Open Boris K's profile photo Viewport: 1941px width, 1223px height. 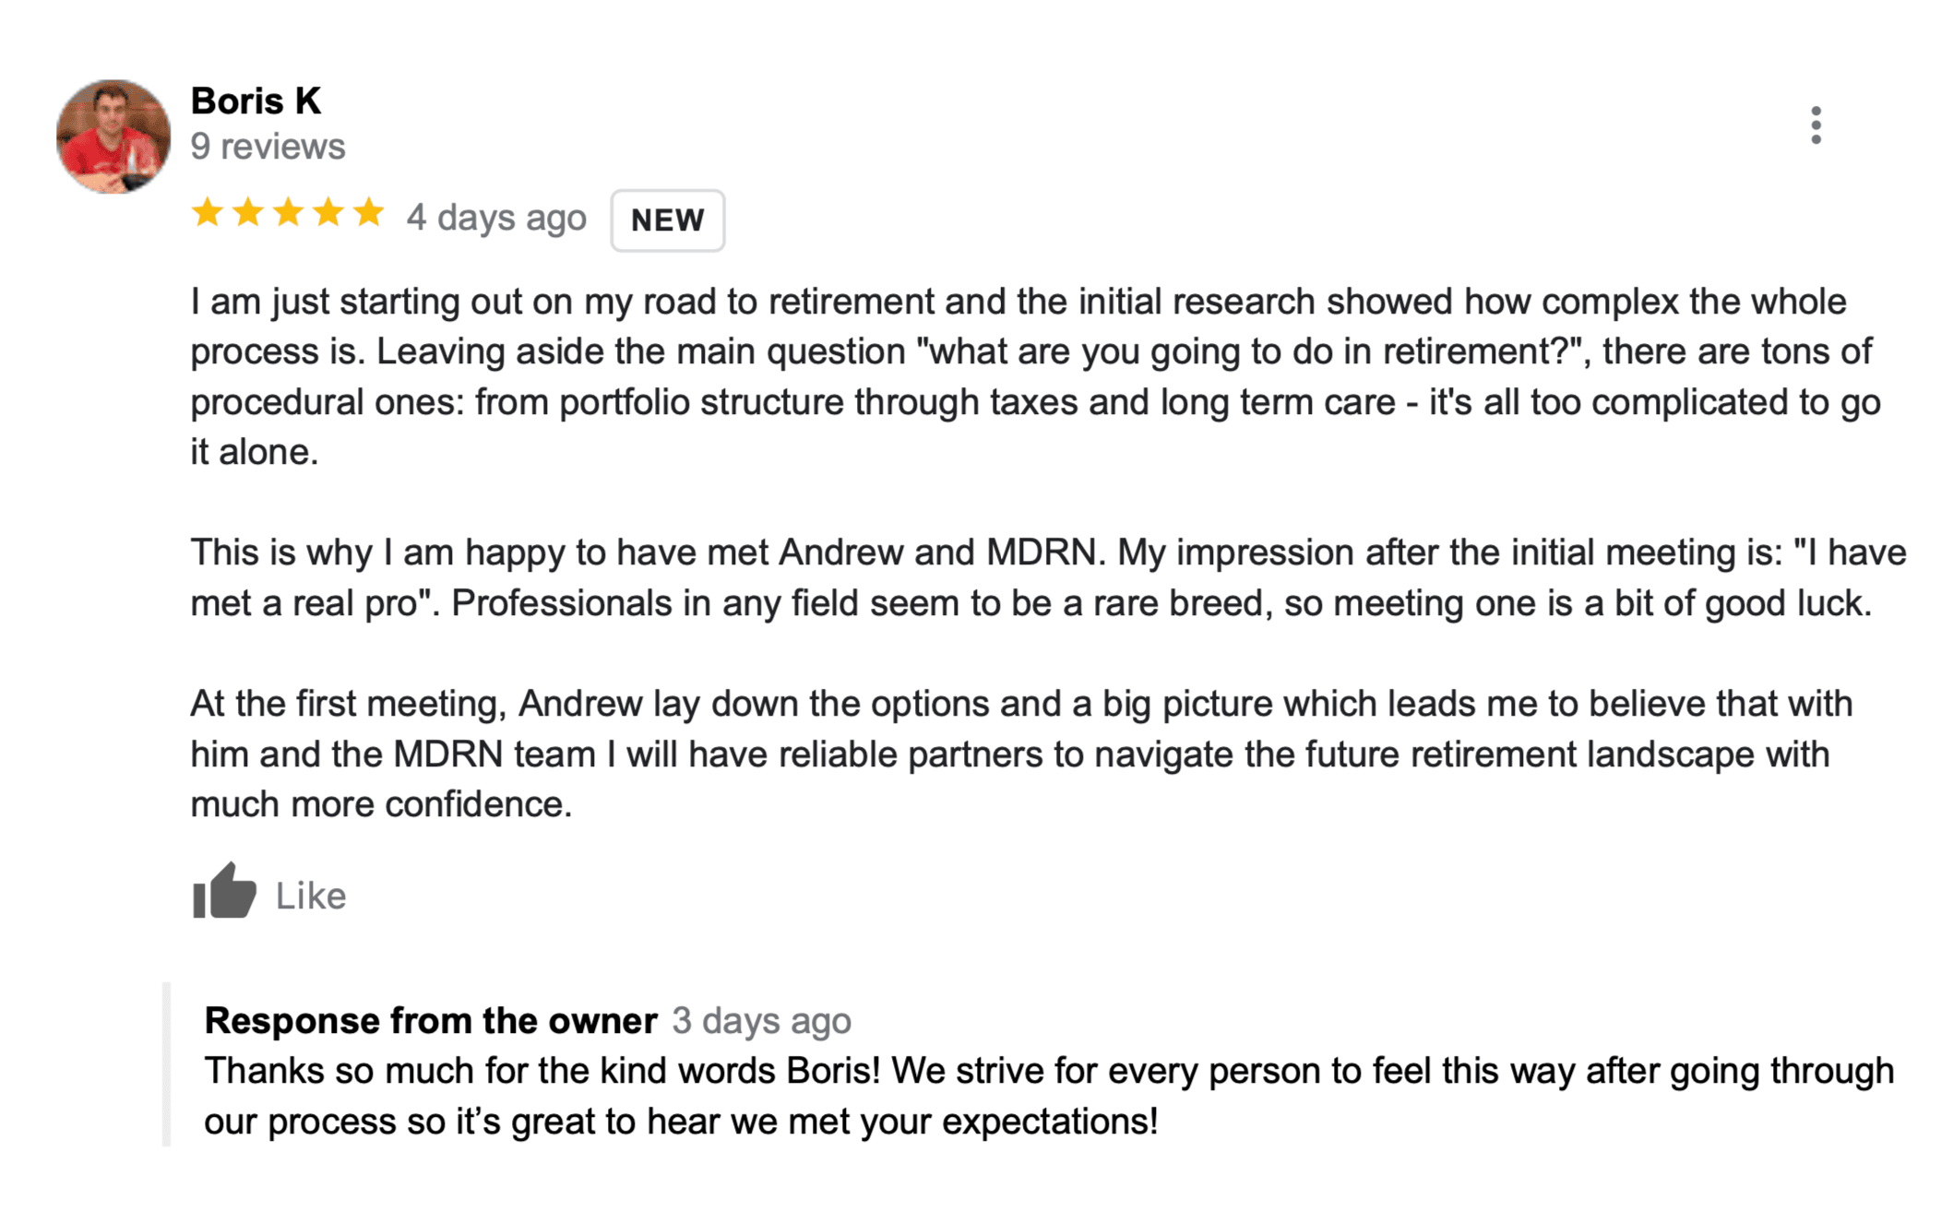(x=113, y=137)
